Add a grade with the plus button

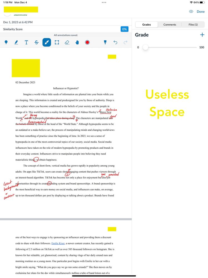click(x=202, y=35)
